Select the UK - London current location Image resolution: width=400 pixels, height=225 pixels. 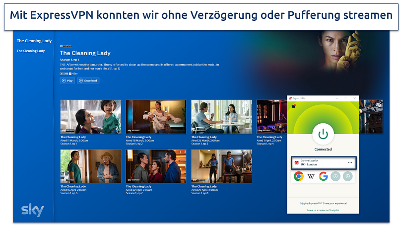coord(318,163)
